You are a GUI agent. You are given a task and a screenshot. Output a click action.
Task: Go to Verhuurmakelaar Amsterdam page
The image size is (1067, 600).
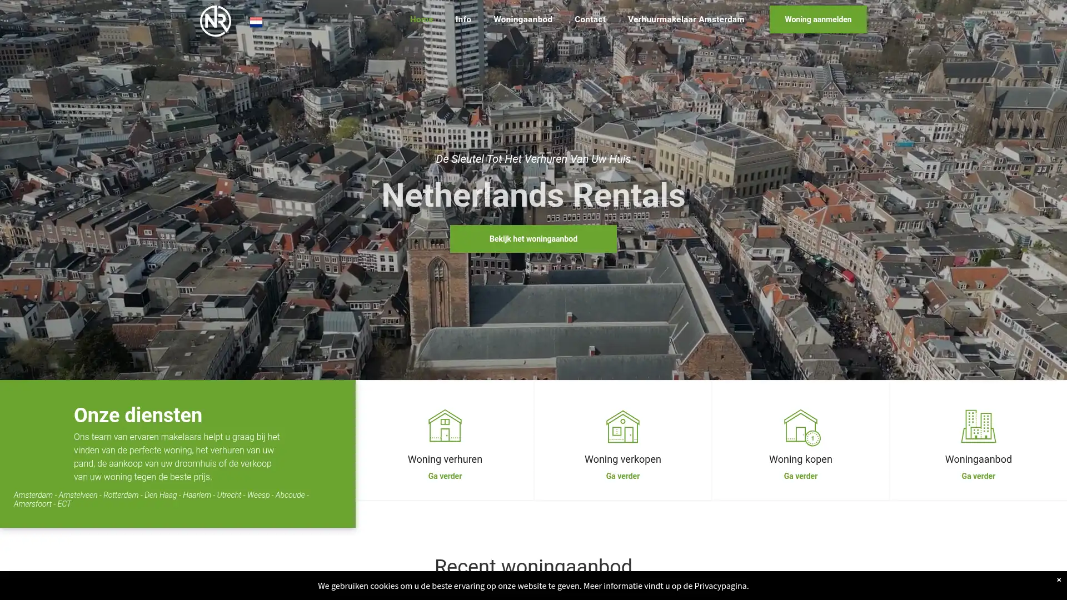686,19
